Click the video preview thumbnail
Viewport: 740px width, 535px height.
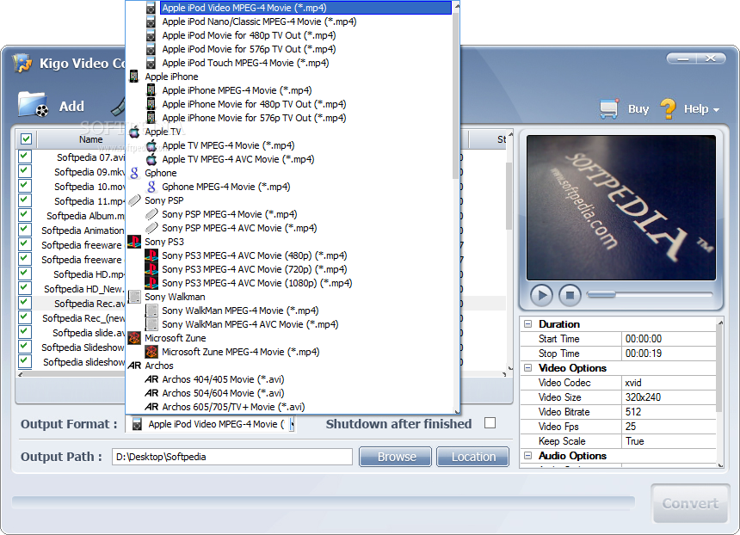[620, 207]
